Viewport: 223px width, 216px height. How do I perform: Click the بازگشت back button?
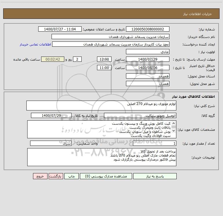click(55, 176)
